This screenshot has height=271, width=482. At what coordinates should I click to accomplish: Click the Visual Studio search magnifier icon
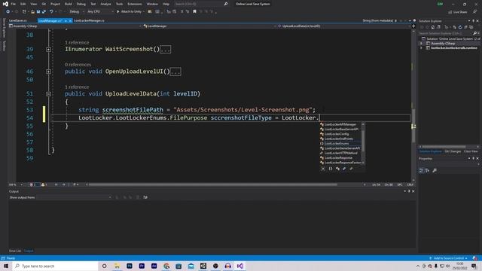pos(226,4)
